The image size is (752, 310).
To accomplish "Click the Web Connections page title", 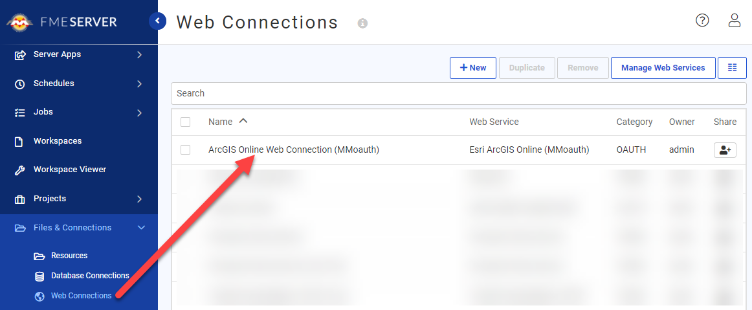I will tap(257, 22).
